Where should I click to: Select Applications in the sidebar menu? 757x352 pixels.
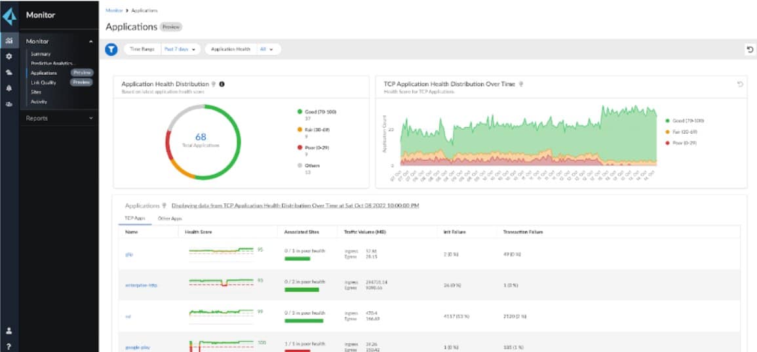(44, 73)
